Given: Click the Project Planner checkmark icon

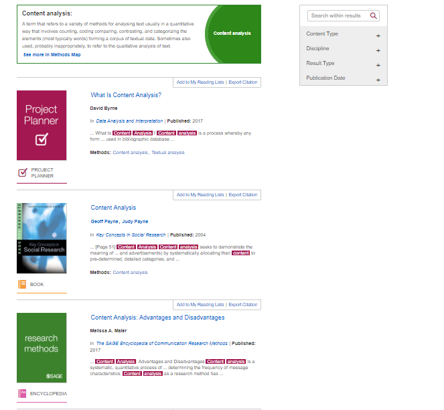Looking at the screenshot, I should 23,173.
